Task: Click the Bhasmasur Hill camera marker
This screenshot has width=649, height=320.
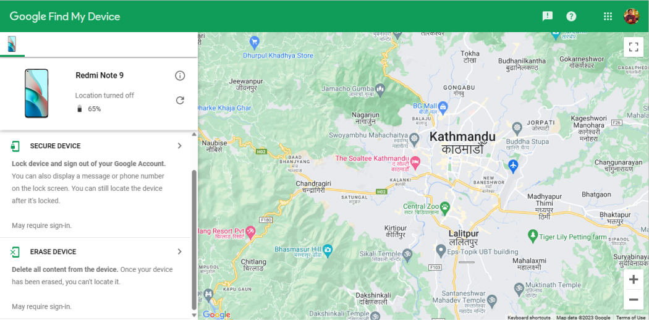Action: click(x=328, y=250)
